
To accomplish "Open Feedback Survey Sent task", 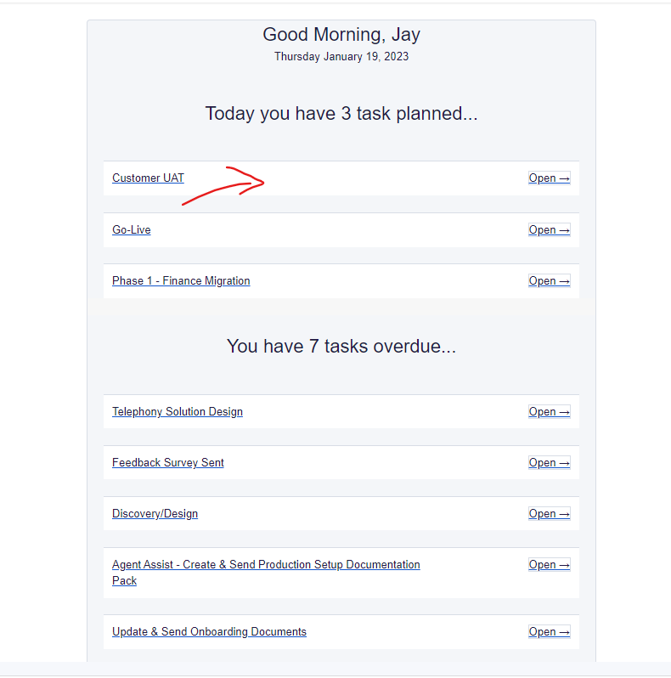I will pos(168,463).
